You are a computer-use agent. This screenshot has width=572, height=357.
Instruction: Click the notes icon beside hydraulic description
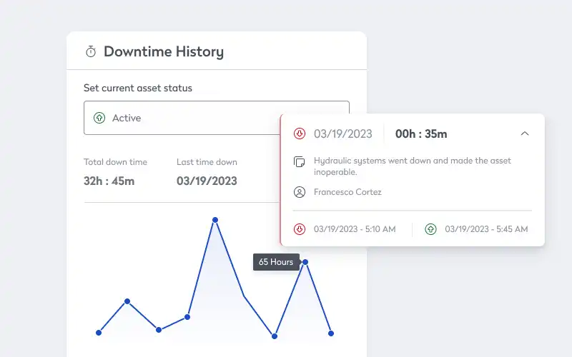coord(300,162)
